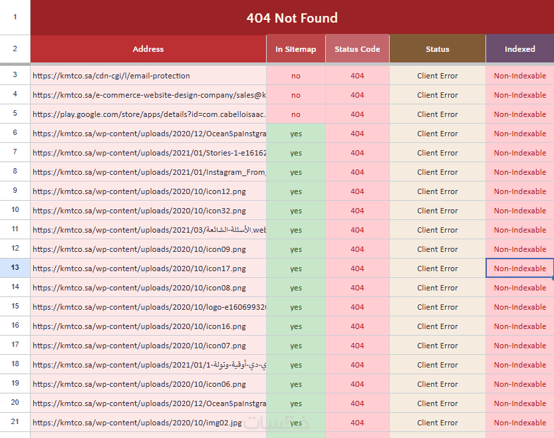554x438 pixels.
Task: Click the purple "Indexed" column header
Action: point(519,49)
